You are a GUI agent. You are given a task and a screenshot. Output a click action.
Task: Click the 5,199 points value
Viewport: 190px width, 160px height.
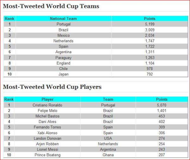(x=149, y=24)
